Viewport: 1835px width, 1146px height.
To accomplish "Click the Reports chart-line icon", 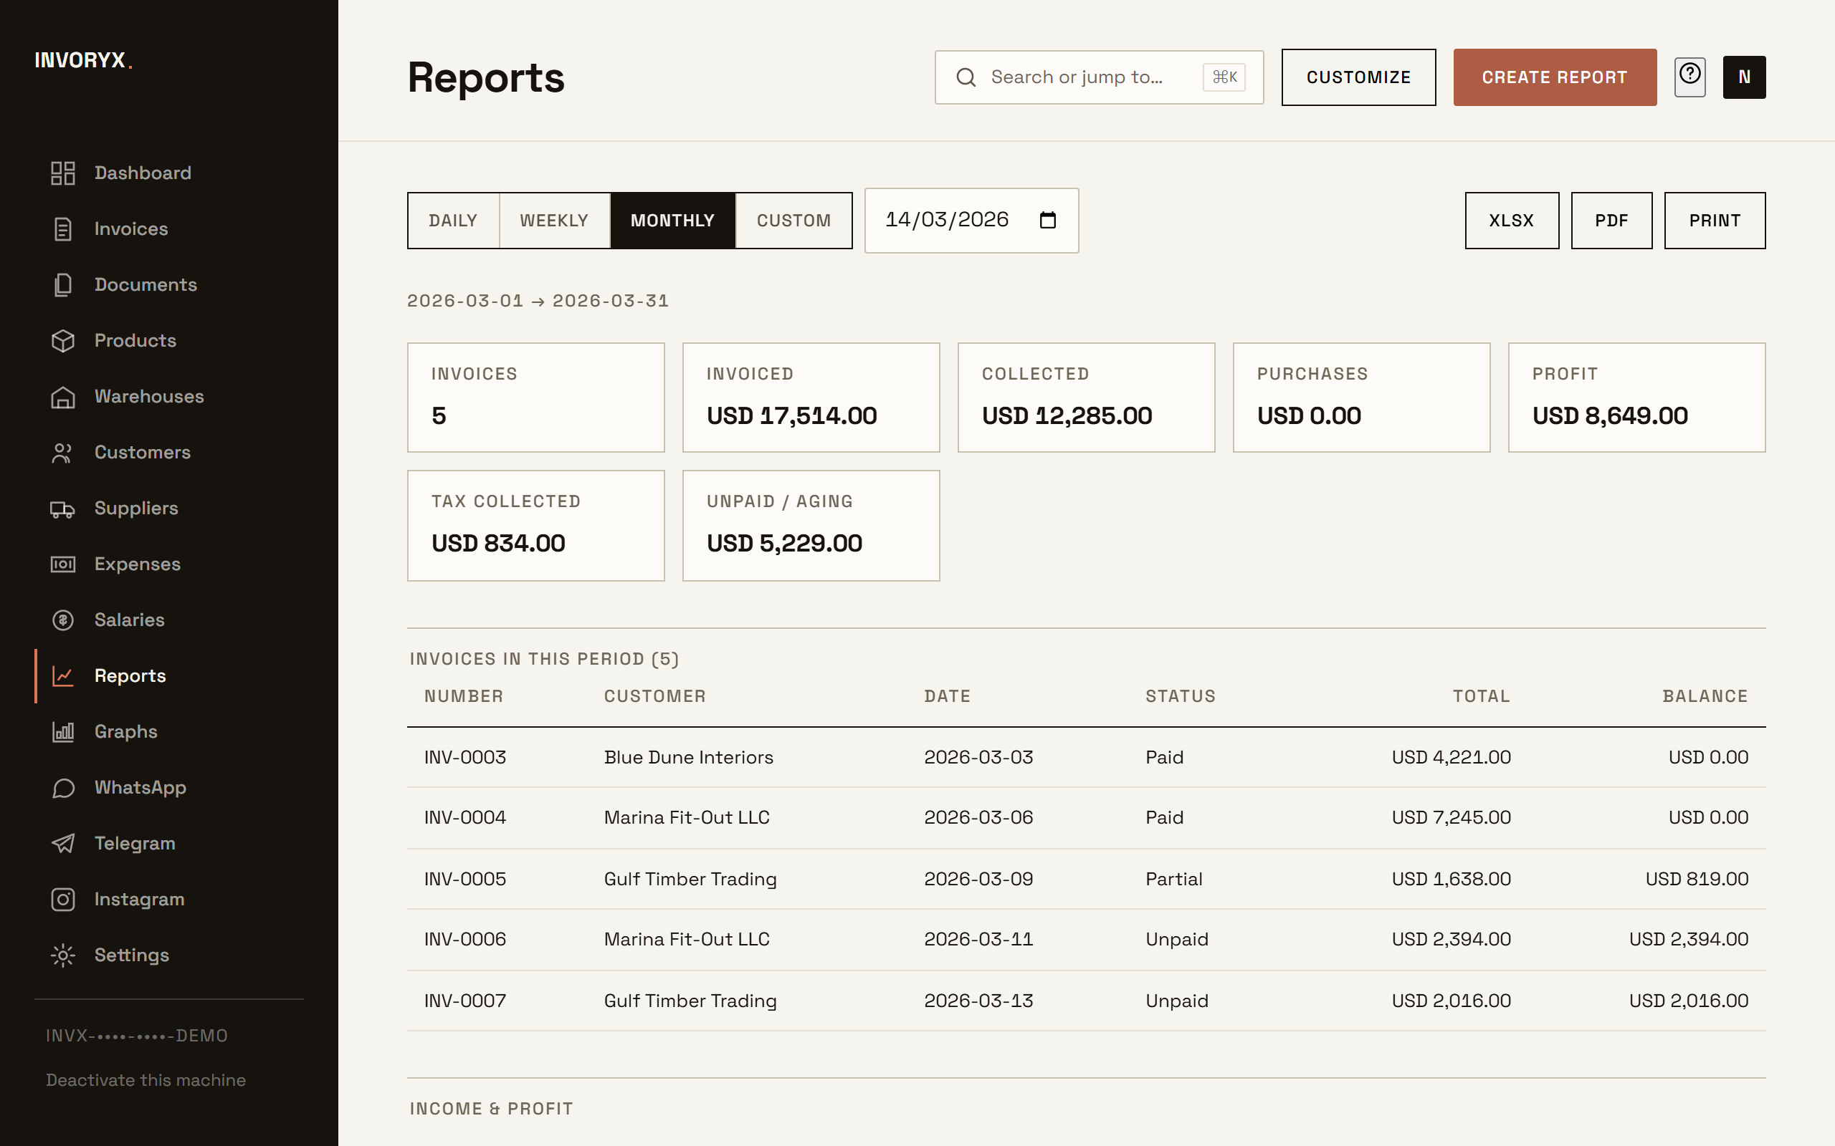I will tap(63, 676).
